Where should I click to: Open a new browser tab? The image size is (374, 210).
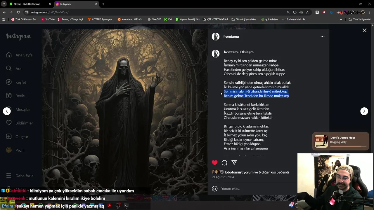tap(103, 4)
